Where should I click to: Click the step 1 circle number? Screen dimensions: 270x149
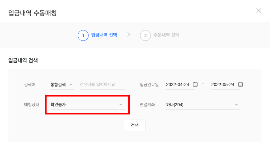(x=83, y=35)
